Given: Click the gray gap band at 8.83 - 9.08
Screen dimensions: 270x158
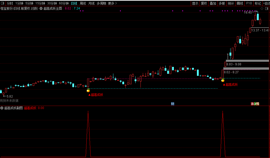Looking at the screenshot, I should (247, 61).
